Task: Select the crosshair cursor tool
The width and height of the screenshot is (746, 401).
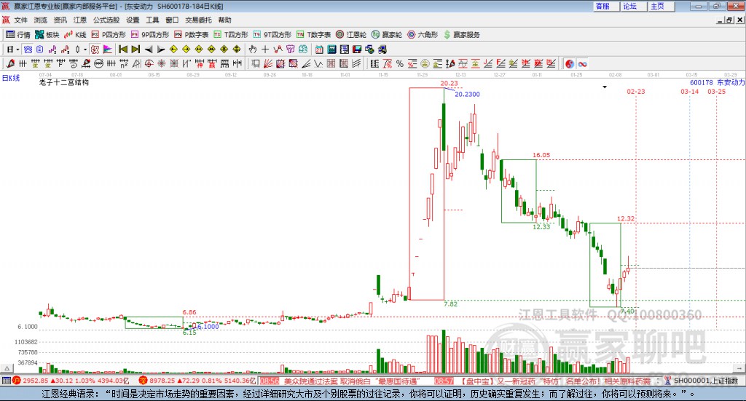Action: click(265, 49)
